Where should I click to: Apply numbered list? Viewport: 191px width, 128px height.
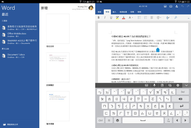point(145,17)
